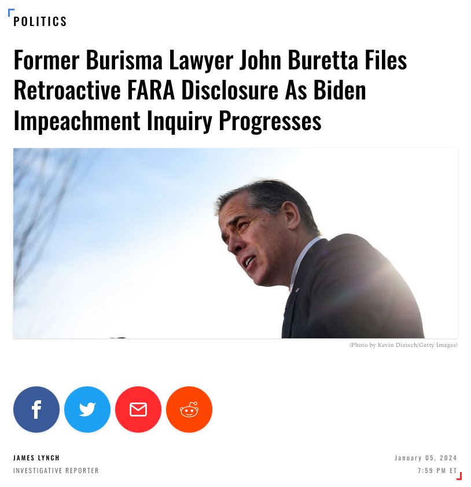Open the POLITICS section link

click(x=40, y=21)
